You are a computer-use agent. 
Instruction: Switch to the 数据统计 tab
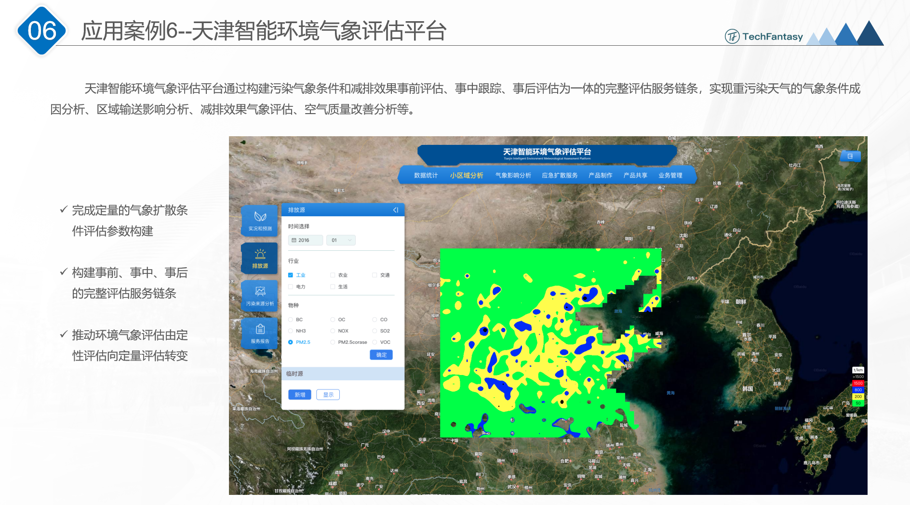pyautogui.click(x=426, y=175)
